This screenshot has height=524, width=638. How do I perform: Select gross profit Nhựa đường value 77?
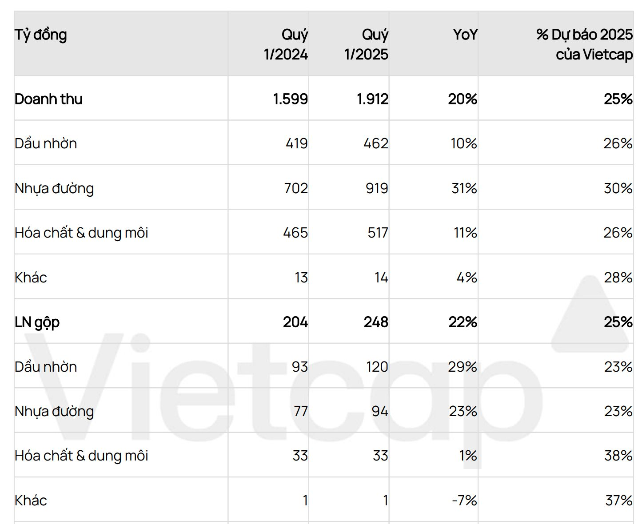301,411
